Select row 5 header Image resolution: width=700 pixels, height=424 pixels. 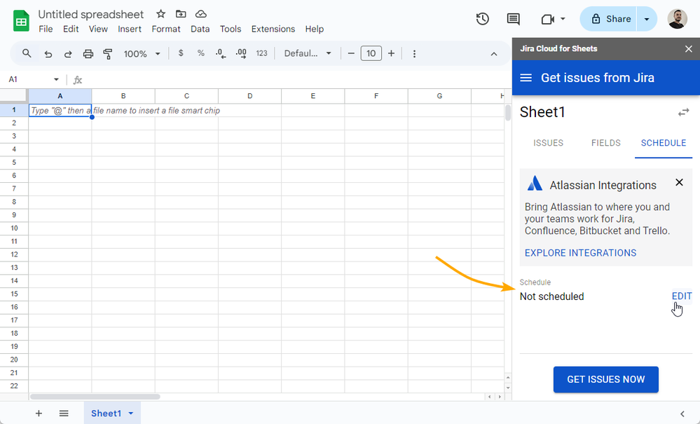click(x=14, y=163)
